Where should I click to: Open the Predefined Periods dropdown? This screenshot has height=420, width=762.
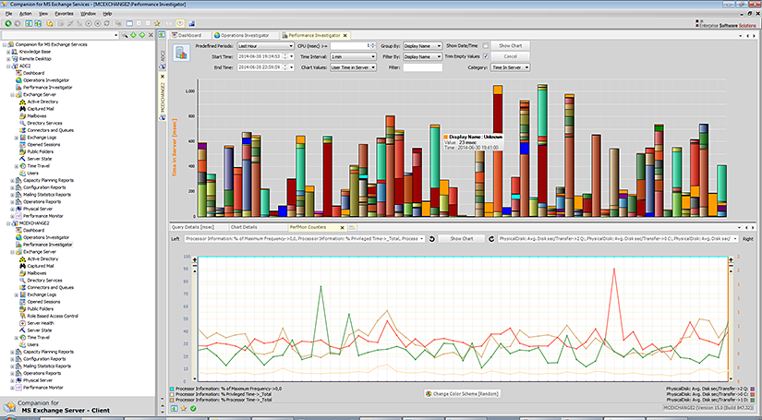tap(265, 45)
